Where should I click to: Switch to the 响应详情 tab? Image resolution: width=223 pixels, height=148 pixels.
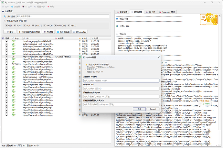pyautogui.click(x=136, y=12)
